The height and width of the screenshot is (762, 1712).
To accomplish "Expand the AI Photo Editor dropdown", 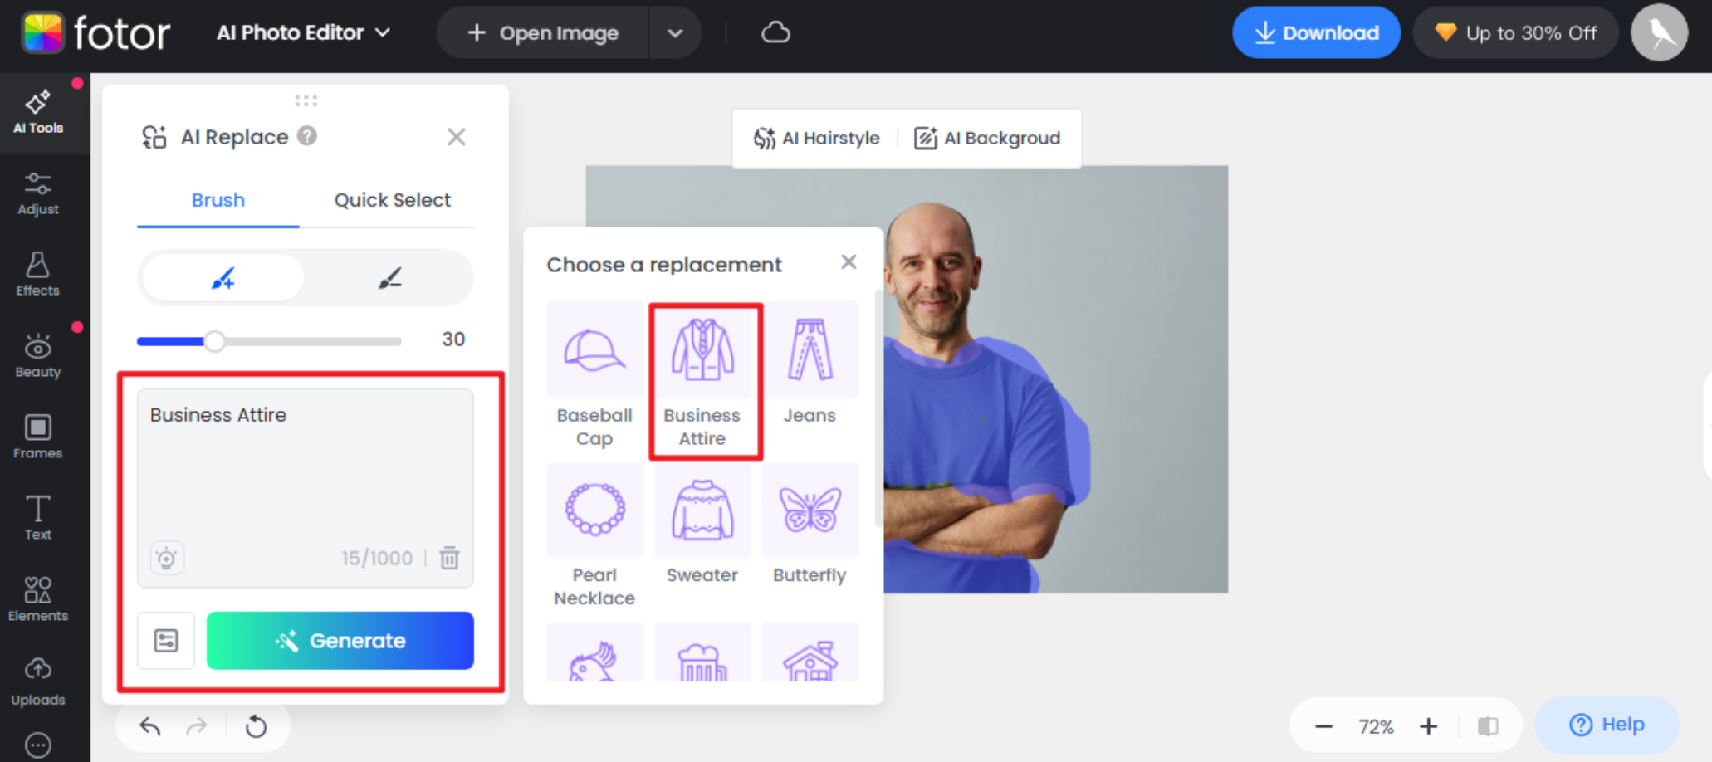I will (x=303, y=33).
